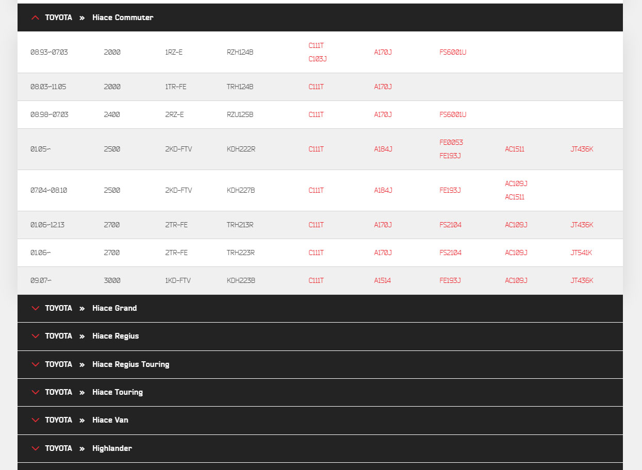Expand the Hiace Regius Touring chevron
Viewport: 642px width, 470px height.
(x=35, y=364)
